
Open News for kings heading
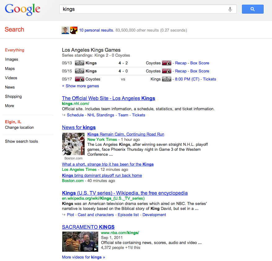pos(79,128)
